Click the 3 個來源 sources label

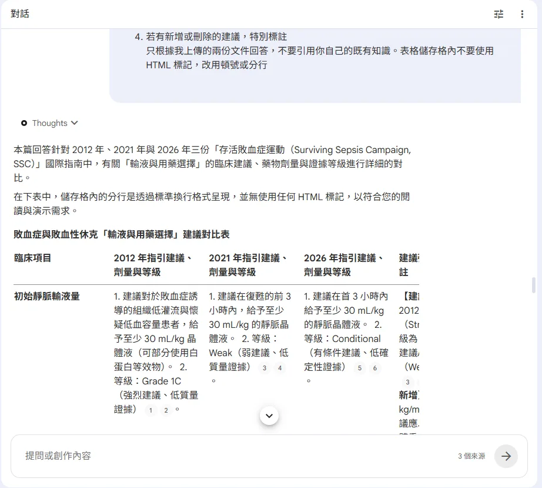pos(471,456)
